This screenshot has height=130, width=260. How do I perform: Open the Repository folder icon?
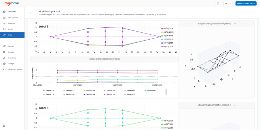[4, 58]
